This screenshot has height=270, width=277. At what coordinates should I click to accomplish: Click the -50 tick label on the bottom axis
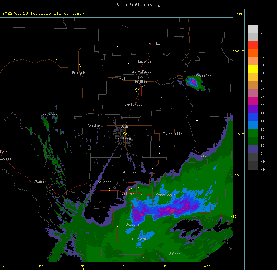tap(82, 266)
